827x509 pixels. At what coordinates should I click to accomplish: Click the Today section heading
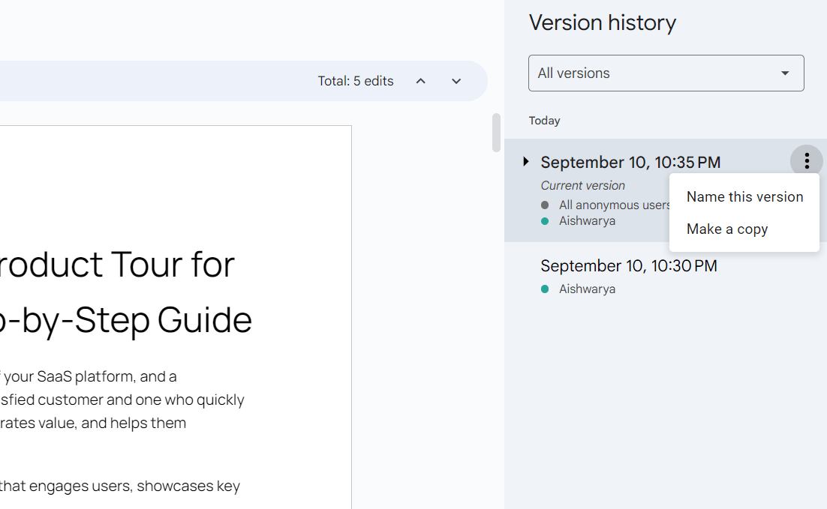544,121
